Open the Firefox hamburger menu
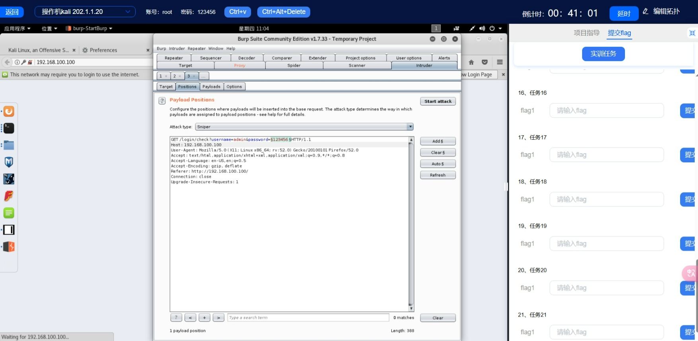The height and width of the screenshot is (341, 698). coord(500,62)
